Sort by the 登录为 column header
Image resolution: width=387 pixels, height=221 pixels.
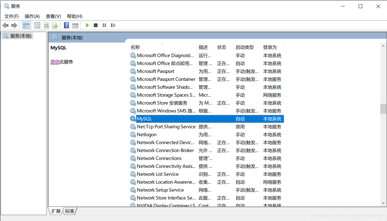272,47
